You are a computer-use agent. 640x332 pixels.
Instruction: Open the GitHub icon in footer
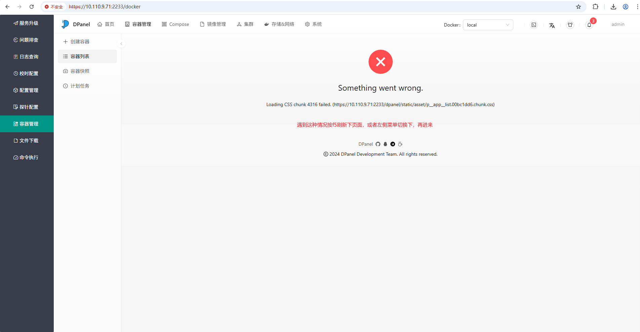[x=378, y=144]
